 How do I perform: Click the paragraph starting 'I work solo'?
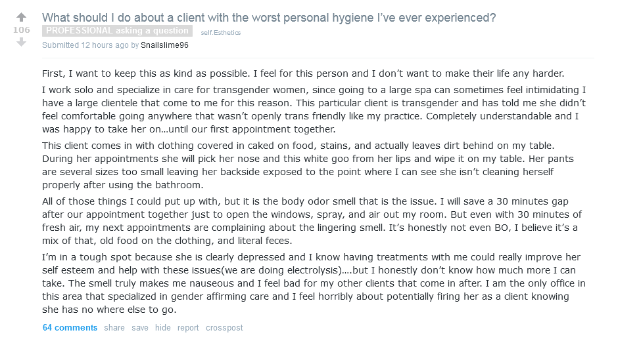click(314, 110)
